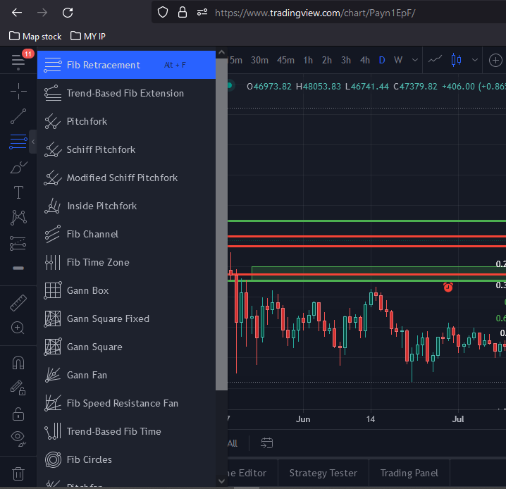Click the add symbol plus icon
The image size is (506, 489).
click(x=495, y=61)
